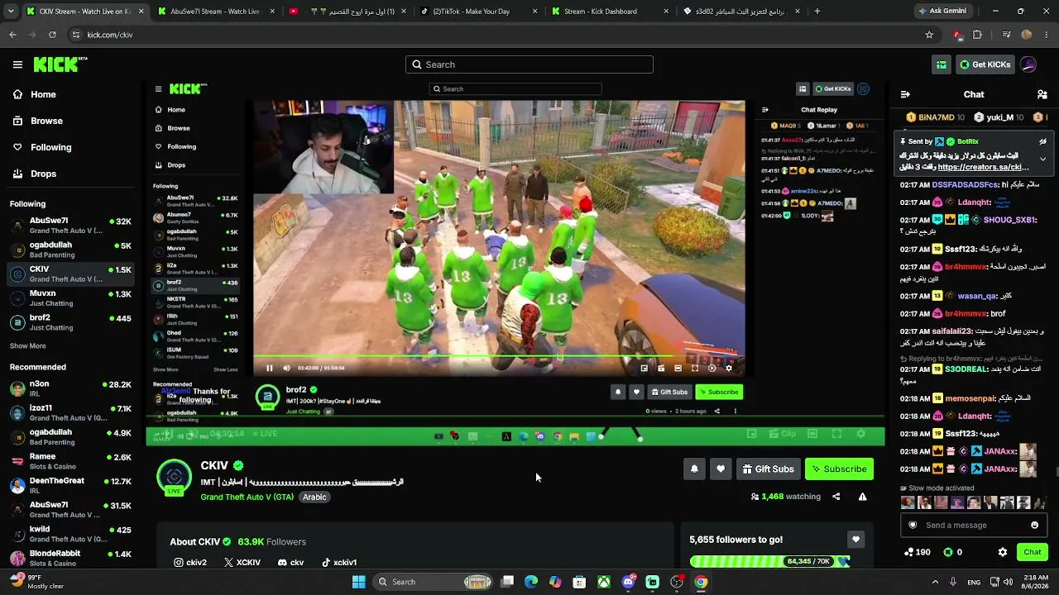Viewport: 1059px width, 595px height.
Task: Click the Windows taskbar Search box
Action: click(x=433, y=582)
